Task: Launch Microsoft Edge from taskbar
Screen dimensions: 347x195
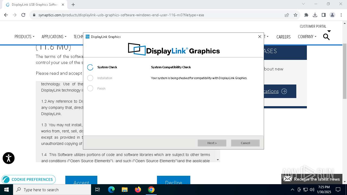Action: tap(111, 190)
